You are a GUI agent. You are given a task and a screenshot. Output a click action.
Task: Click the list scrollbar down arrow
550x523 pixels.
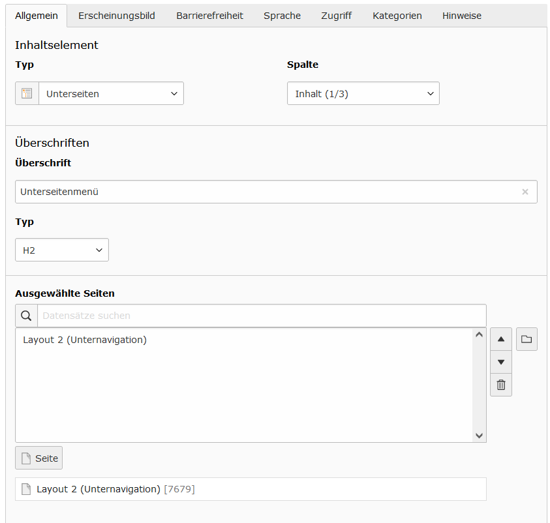pyautogui.click(x=479, y=436)
